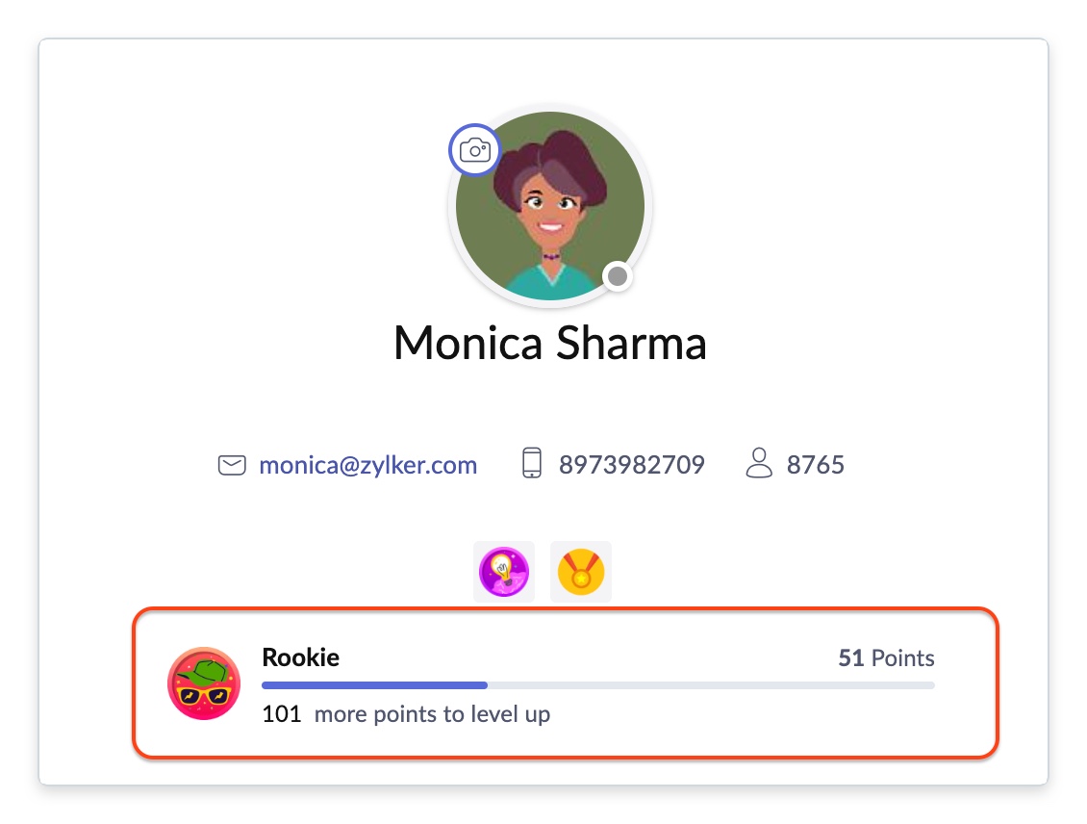Click the gray offline status dot
Screen dimensions: 1087x824
pos(617,276)
